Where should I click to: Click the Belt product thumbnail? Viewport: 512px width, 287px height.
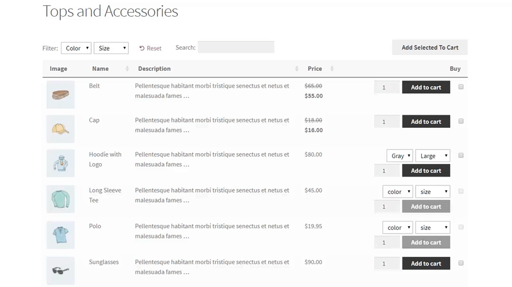click(x=60, y=95)
